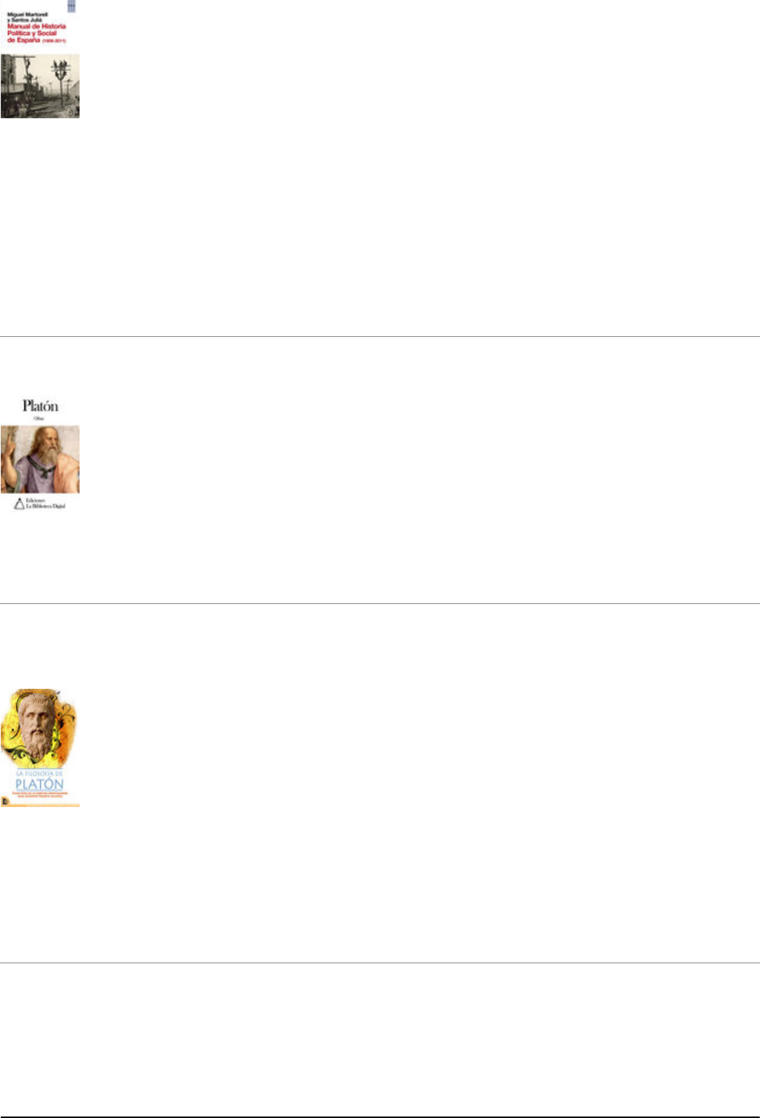The width and height of the screenshot is (760, 1118).
Task: Click the blue publisher logo atop first cover
Action: pyautogui.click(x=71, y=4)
